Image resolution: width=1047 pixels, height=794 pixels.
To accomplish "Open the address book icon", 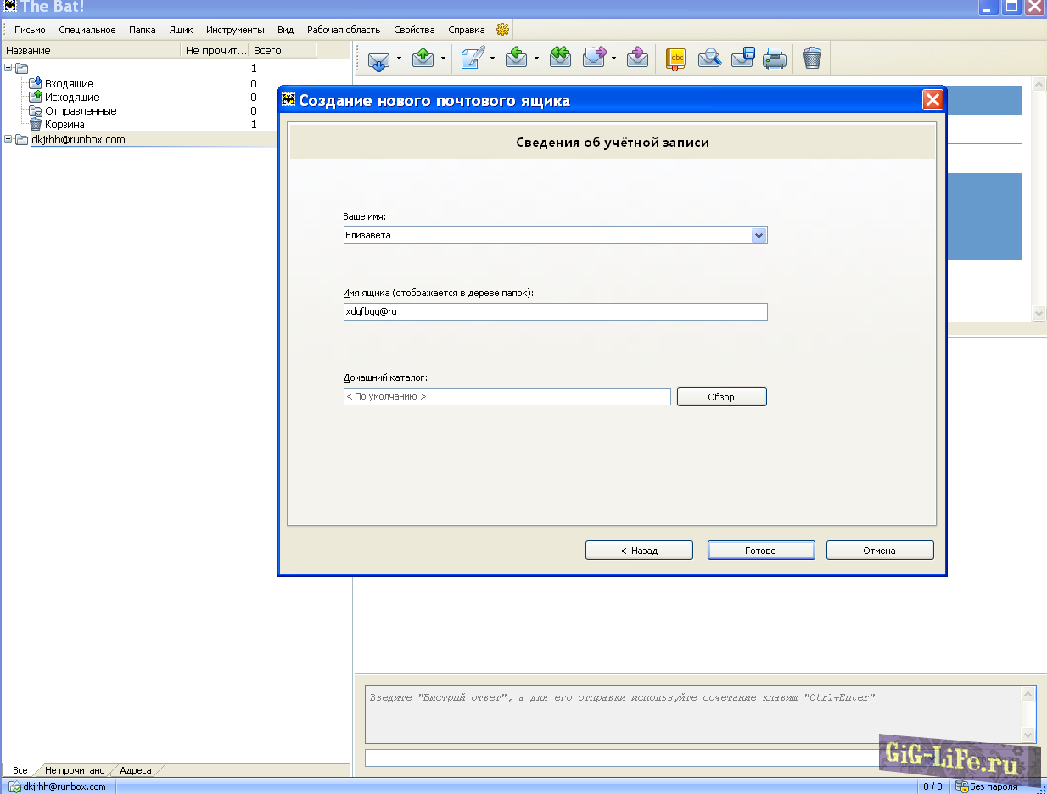I will coord(675,59).
